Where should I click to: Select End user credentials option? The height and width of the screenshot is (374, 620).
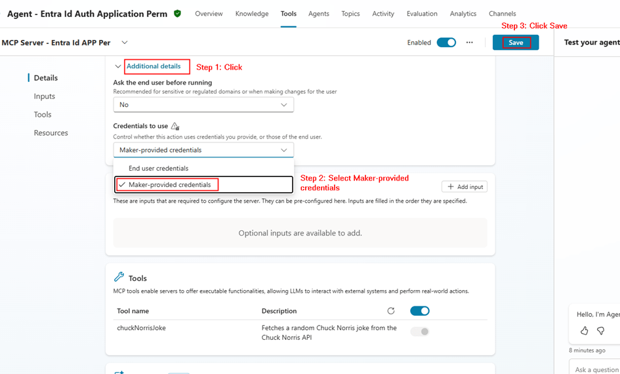pyautogui.click(x=158, y=169)
